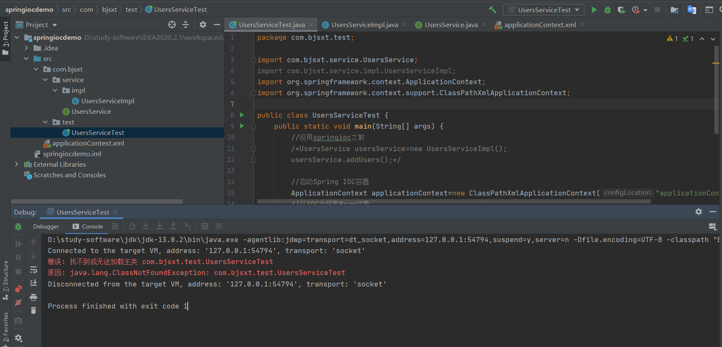The height and width of the screenshot is (347, 722).
Task: Toggle soft-wrap in console output
Action: pos(33,270)
